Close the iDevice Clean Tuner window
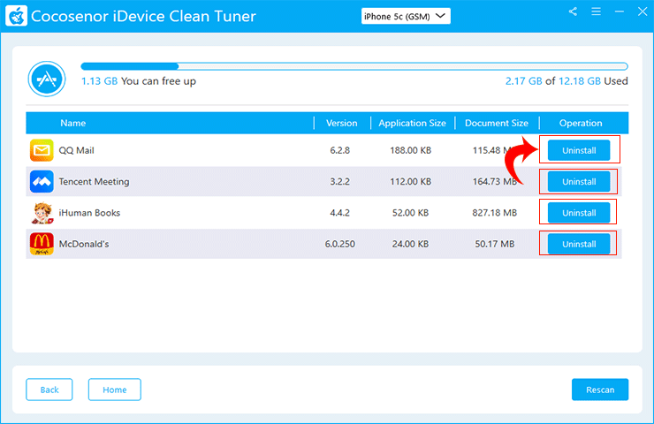Image resolution: width=654 pixels, height=424 pixels. click(x=643, y=11)
